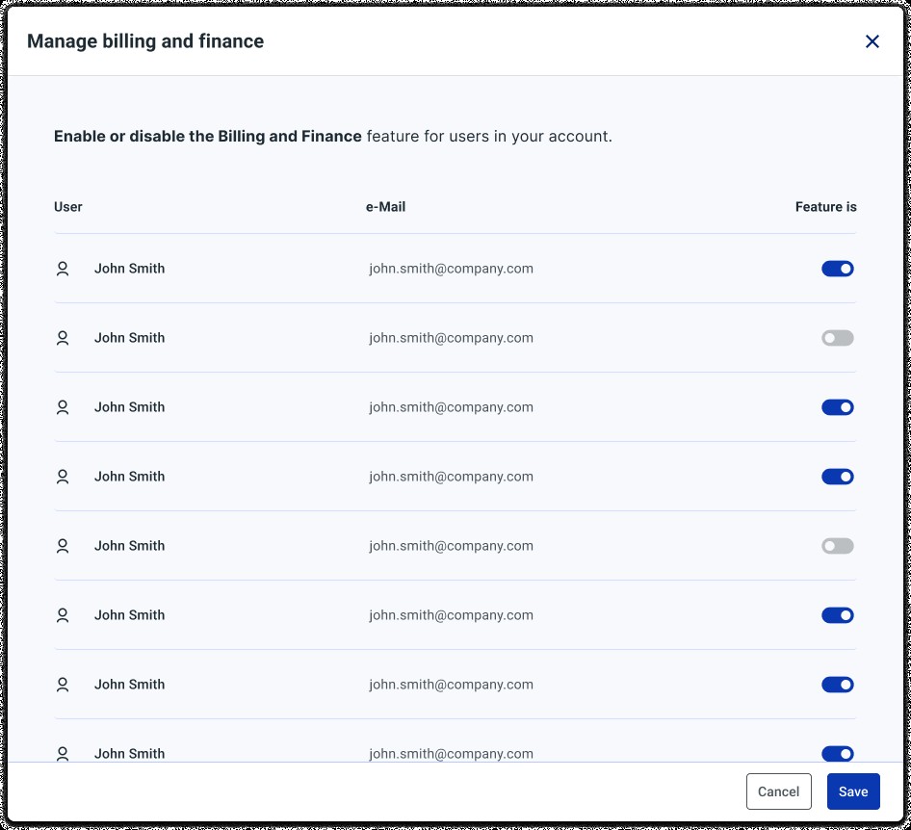Viewport: 911px width, 830px height.
Task: Select the John Smith name in sixth row
Action: click(130, 615)
